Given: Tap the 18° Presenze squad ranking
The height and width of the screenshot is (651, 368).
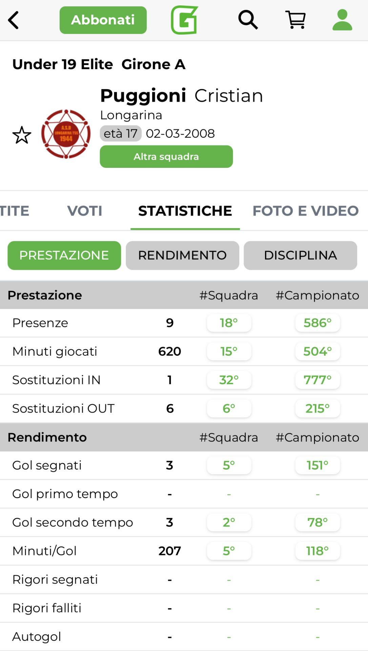Looking at the screenshot, I should coord(229,323).
